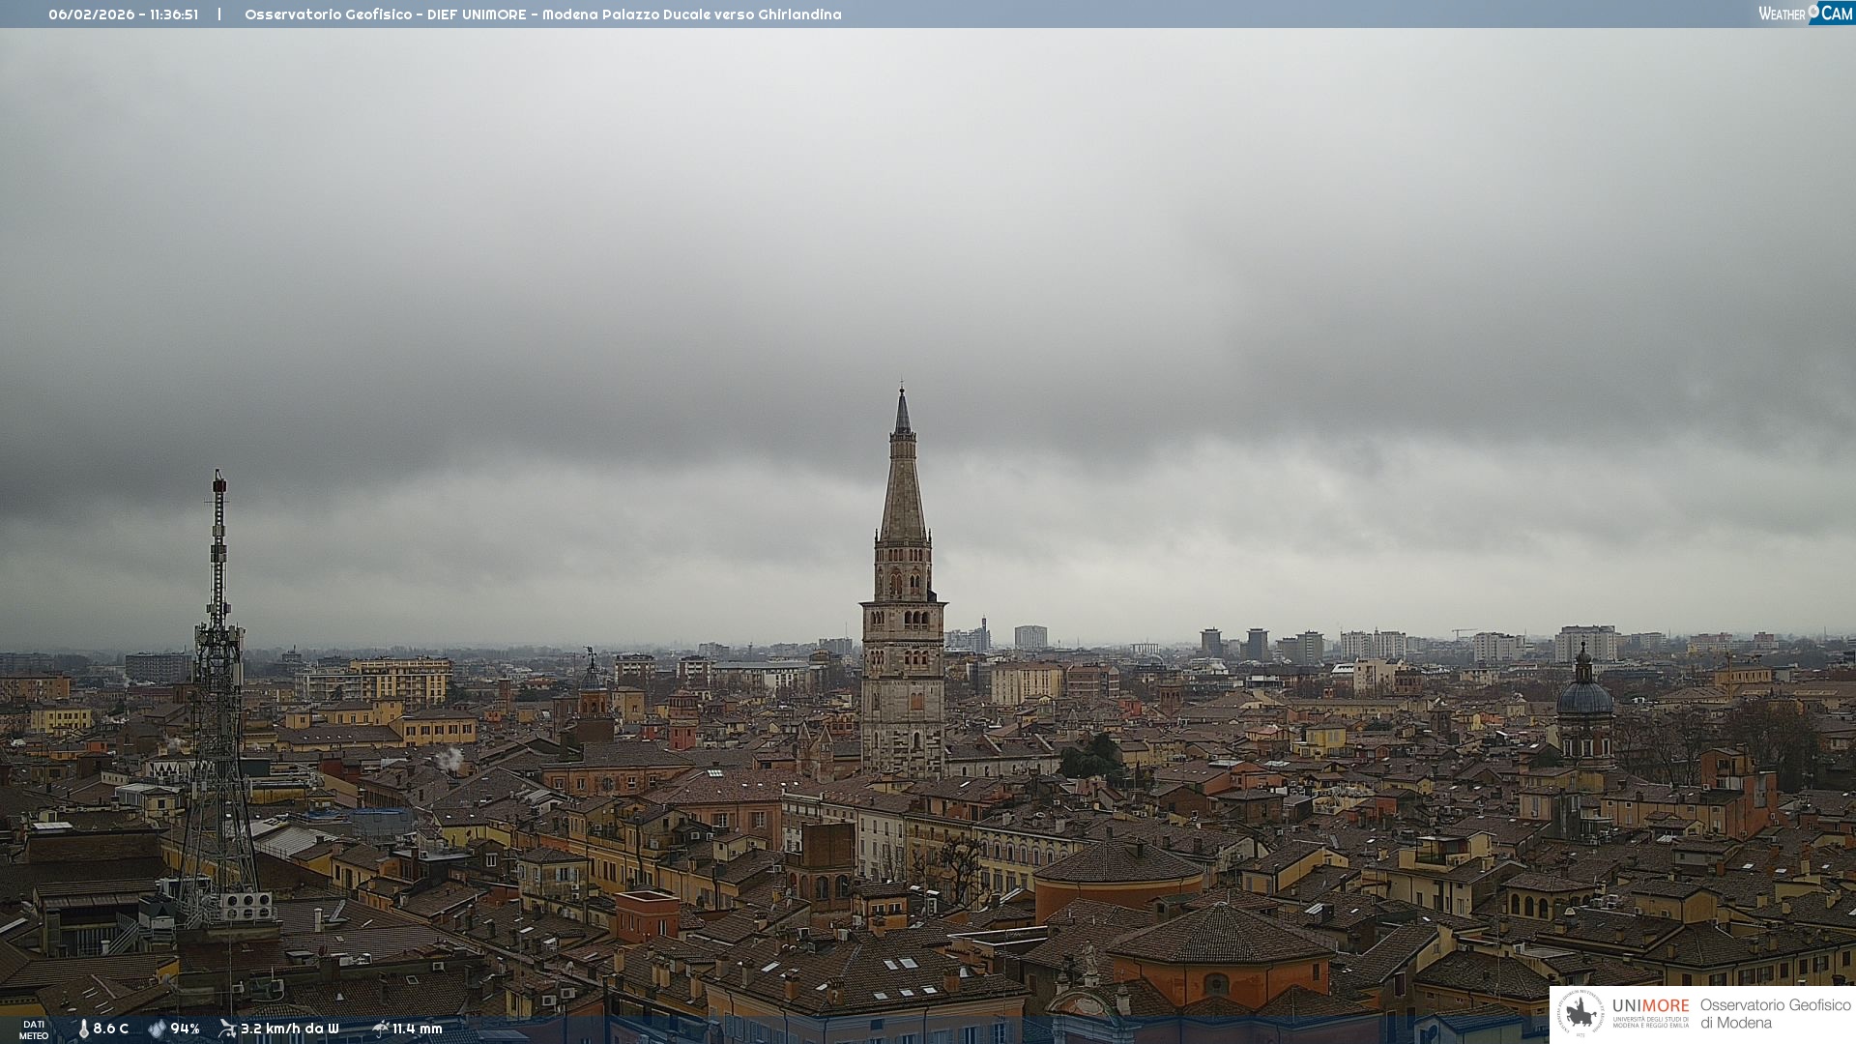Click the Osservatorio Geofisico di Modena text

1775,1013
